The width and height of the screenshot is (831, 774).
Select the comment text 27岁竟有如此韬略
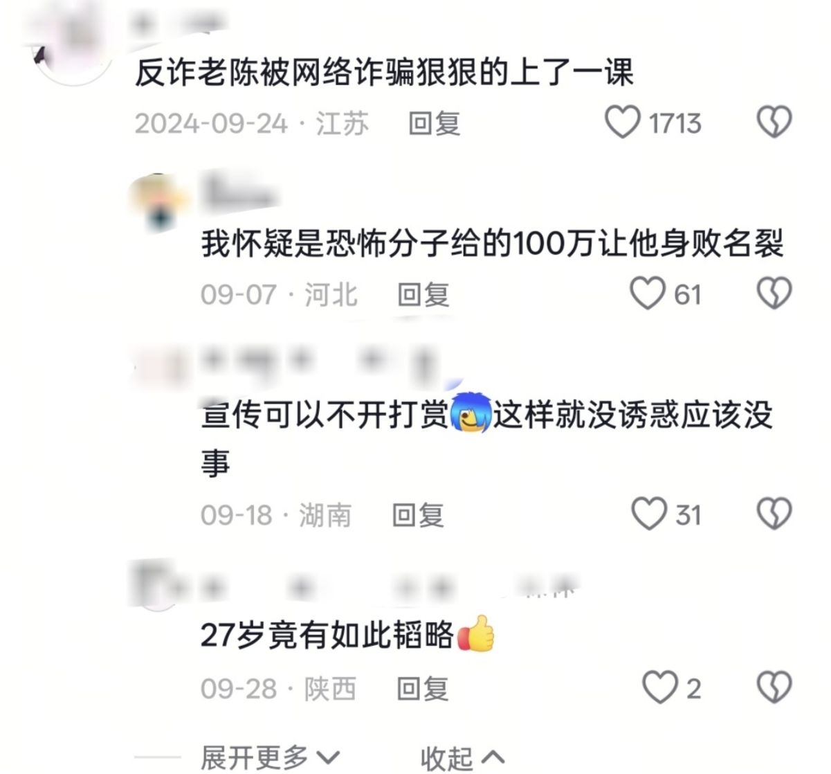click(x=327, y=635)
